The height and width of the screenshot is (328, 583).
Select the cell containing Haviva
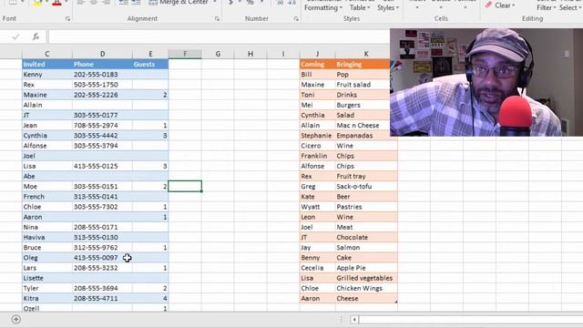point(47,237)
